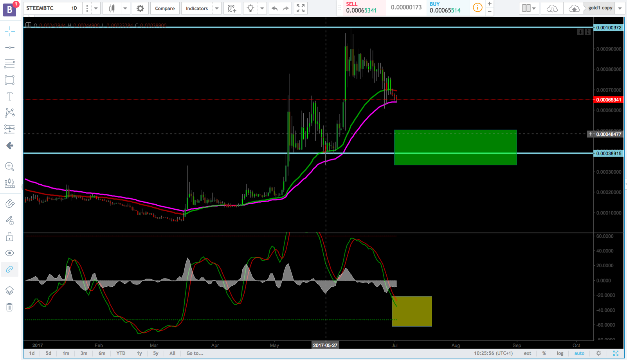Hide all drawings with eye icon

click(x=10, y=253)
